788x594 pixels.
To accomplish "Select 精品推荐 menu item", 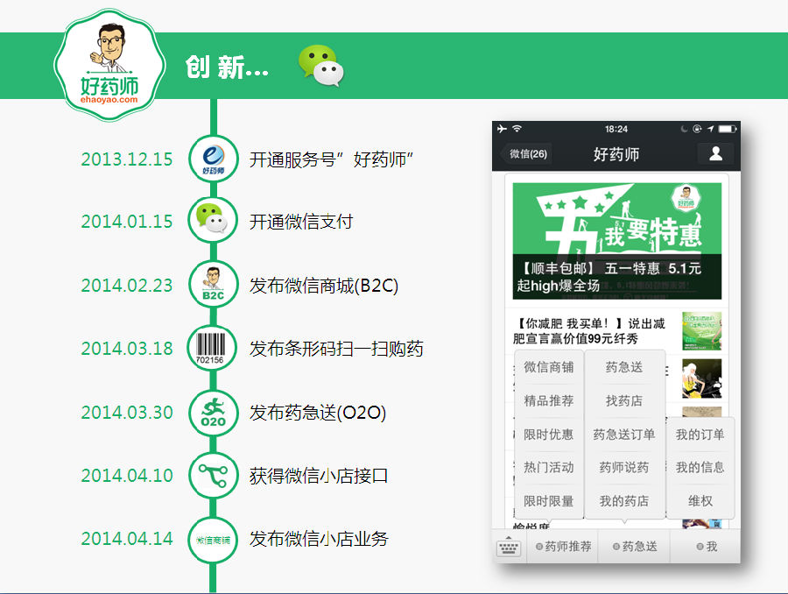I will [549, 401].
